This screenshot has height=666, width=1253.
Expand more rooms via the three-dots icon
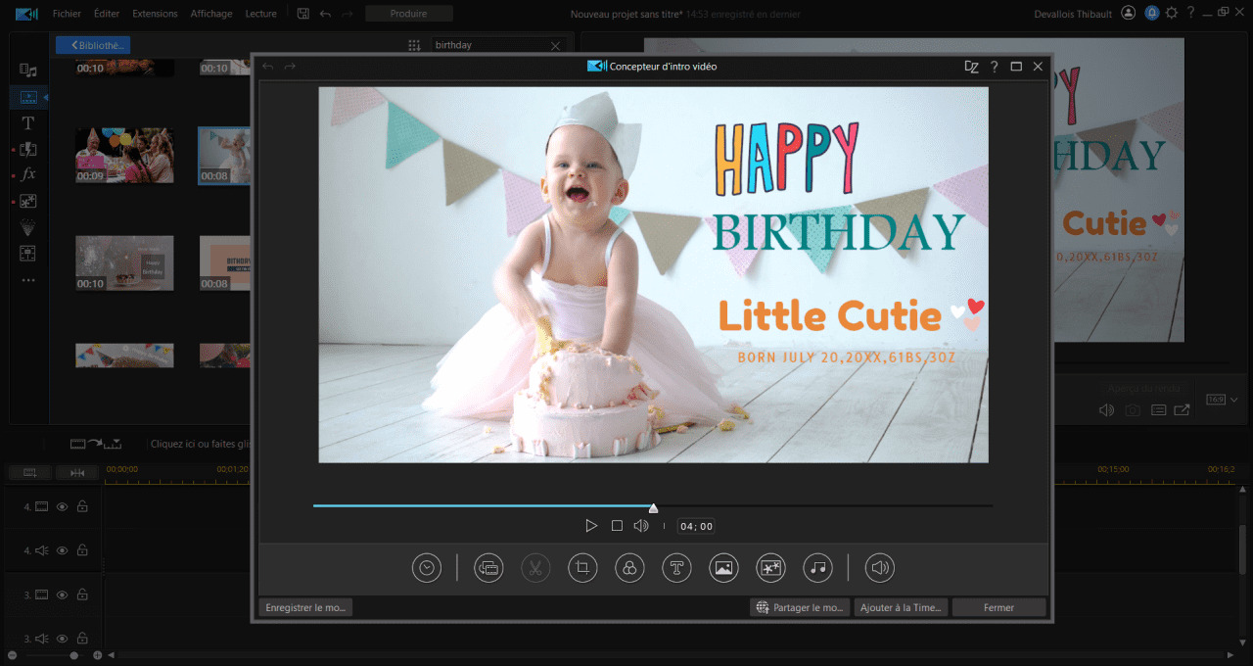click(x=28, y=280)
